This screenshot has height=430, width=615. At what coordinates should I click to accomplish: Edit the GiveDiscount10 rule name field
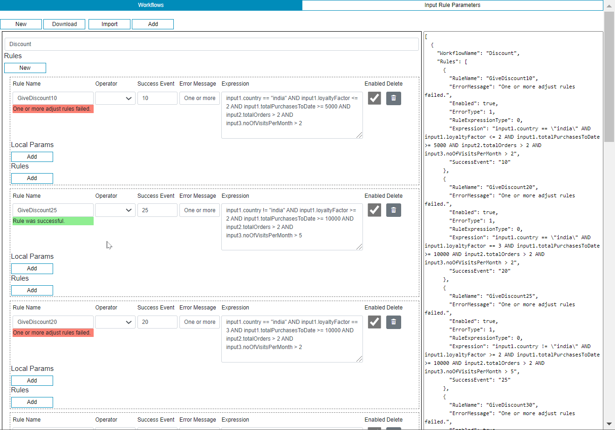click(x=53, y=98)
